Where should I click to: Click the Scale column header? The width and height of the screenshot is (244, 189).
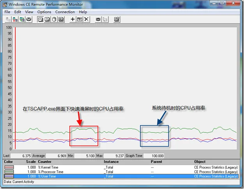pyautogui.click(x=31, y=162)
